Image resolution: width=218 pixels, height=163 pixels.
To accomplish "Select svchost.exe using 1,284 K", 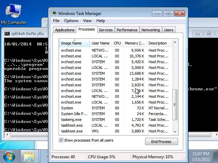I will click(x=116, y=79).
